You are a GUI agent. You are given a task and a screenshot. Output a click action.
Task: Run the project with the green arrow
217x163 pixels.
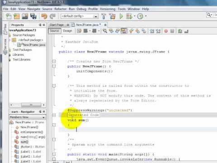coord(121,16)
